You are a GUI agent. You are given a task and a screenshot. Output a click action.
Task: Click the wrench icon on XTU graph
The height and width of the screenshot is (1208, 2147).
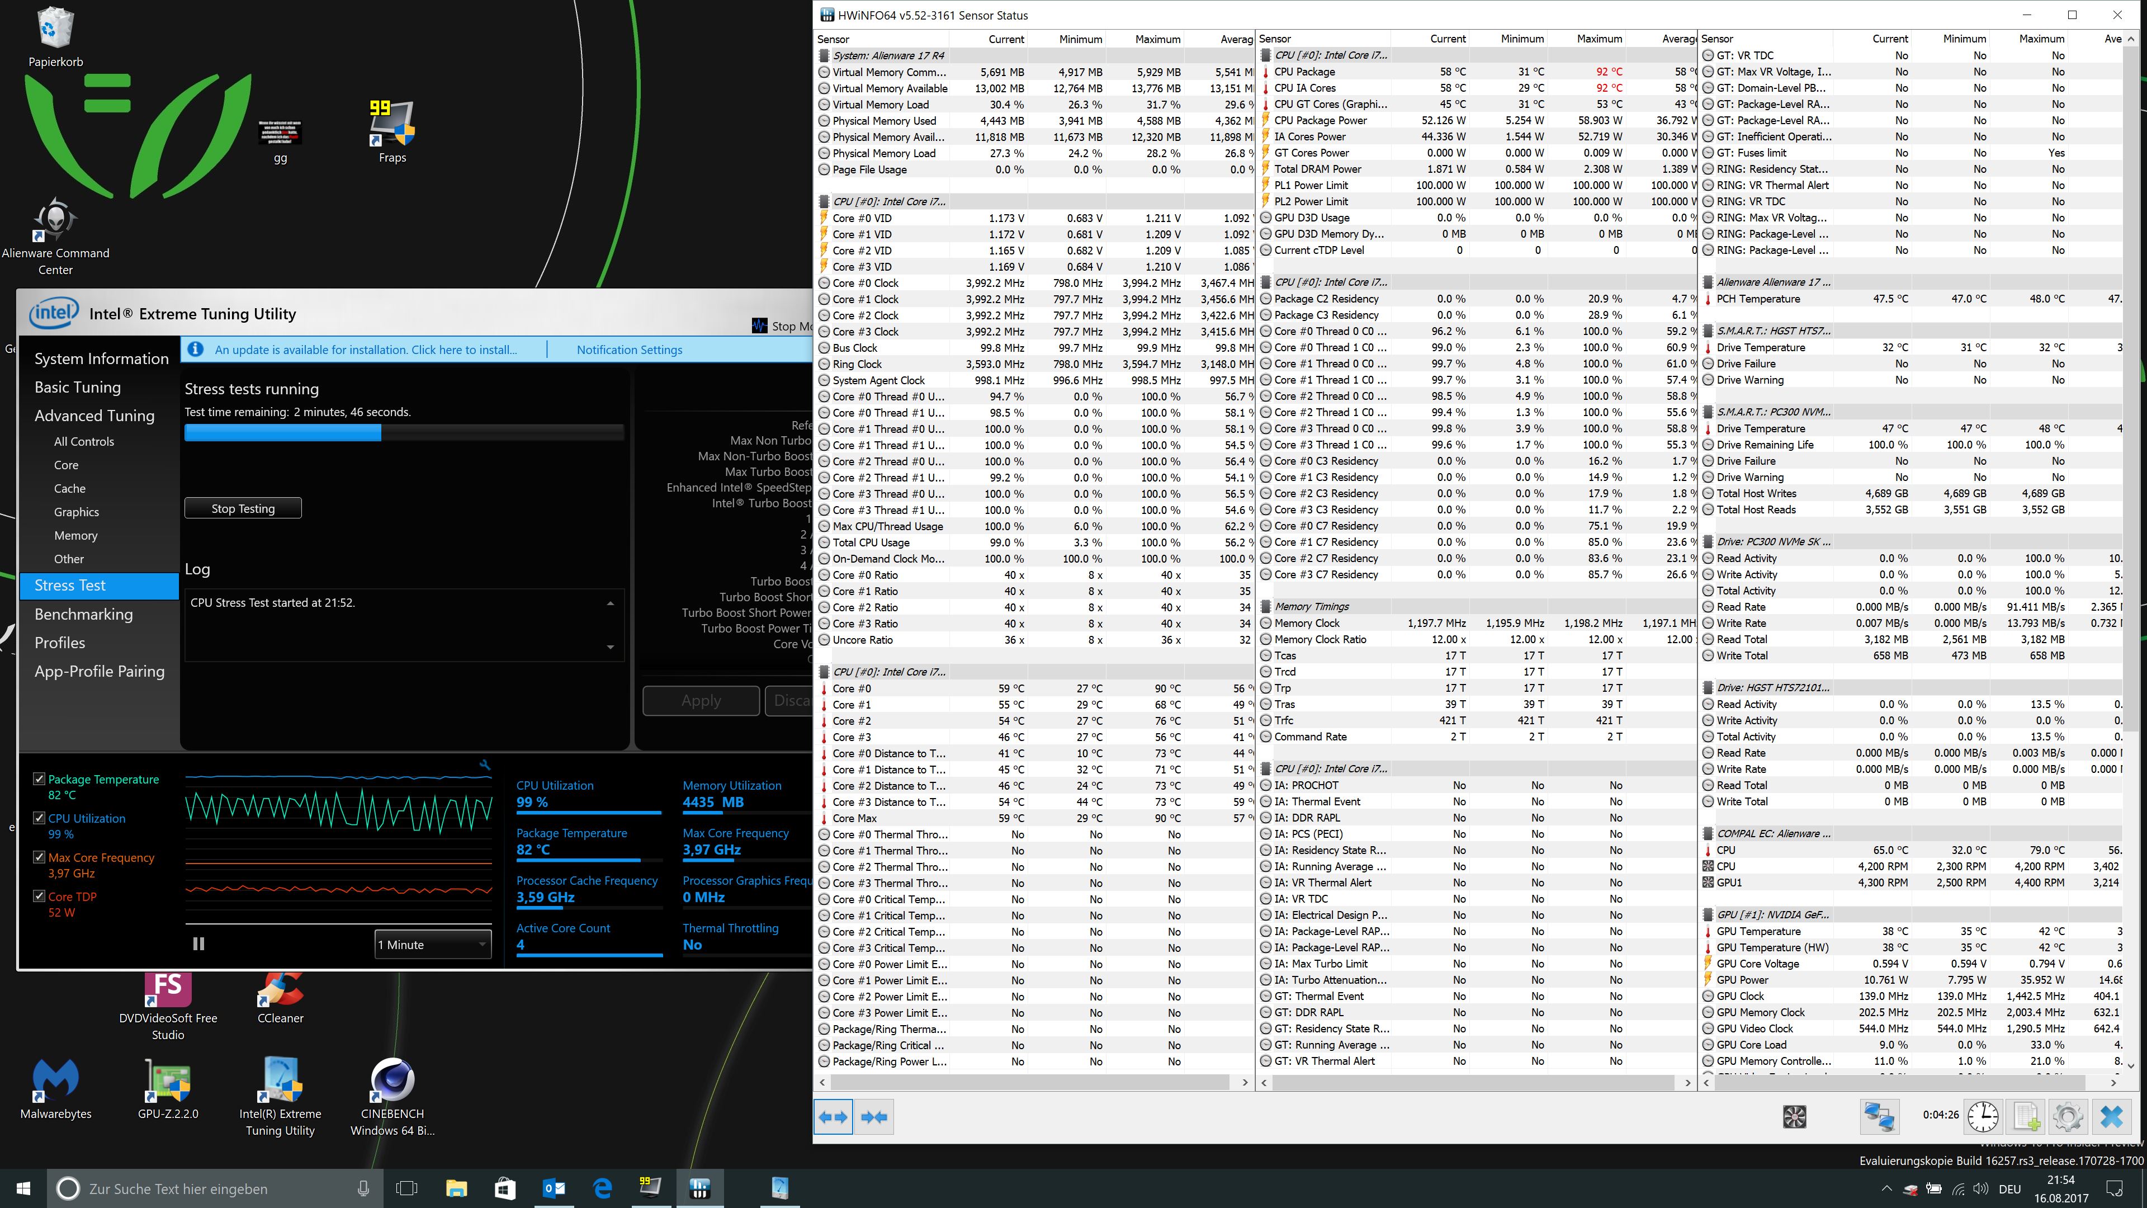(484, 765)
